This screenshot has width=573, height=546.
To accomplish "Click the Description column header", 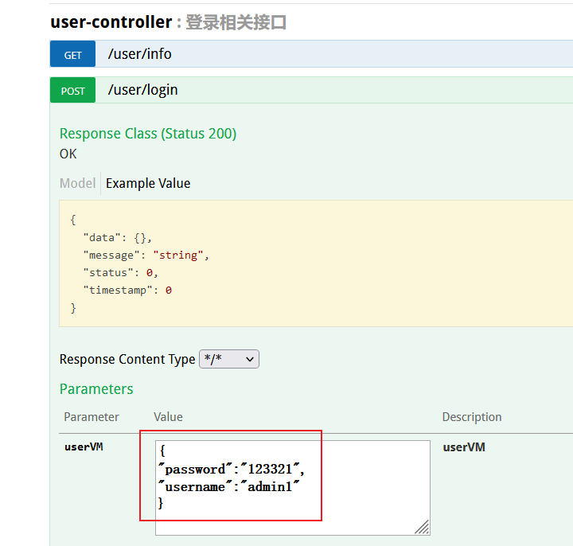I will pyautogui.click(x=472, y=417).
